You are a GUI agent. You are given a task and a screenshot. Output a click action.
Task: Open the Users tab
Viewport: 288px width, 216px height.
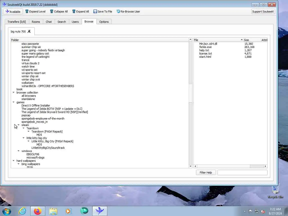(x=75, y=22)
